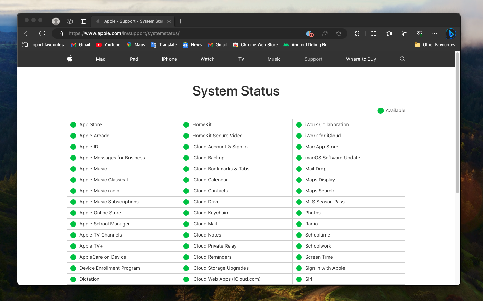Screen dimensions: 483x301
Task: Click the Available legend label
Action: (395, 111)
